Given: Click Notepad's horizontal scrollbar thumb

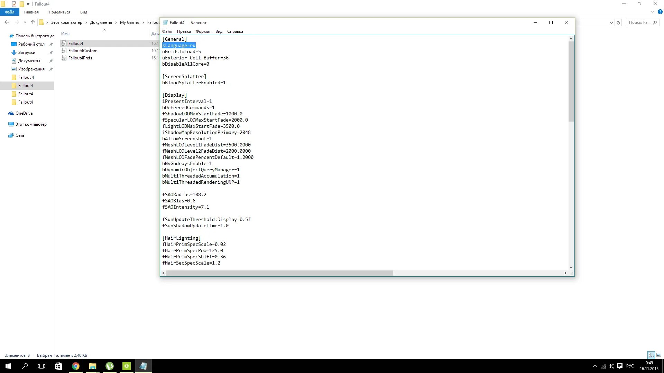Looking at the screenshot, I should coord(279,273).
